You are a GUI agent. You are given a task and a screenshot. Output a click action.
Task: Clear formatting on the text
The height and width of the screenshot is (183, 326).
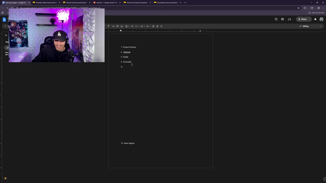[161, 26]
